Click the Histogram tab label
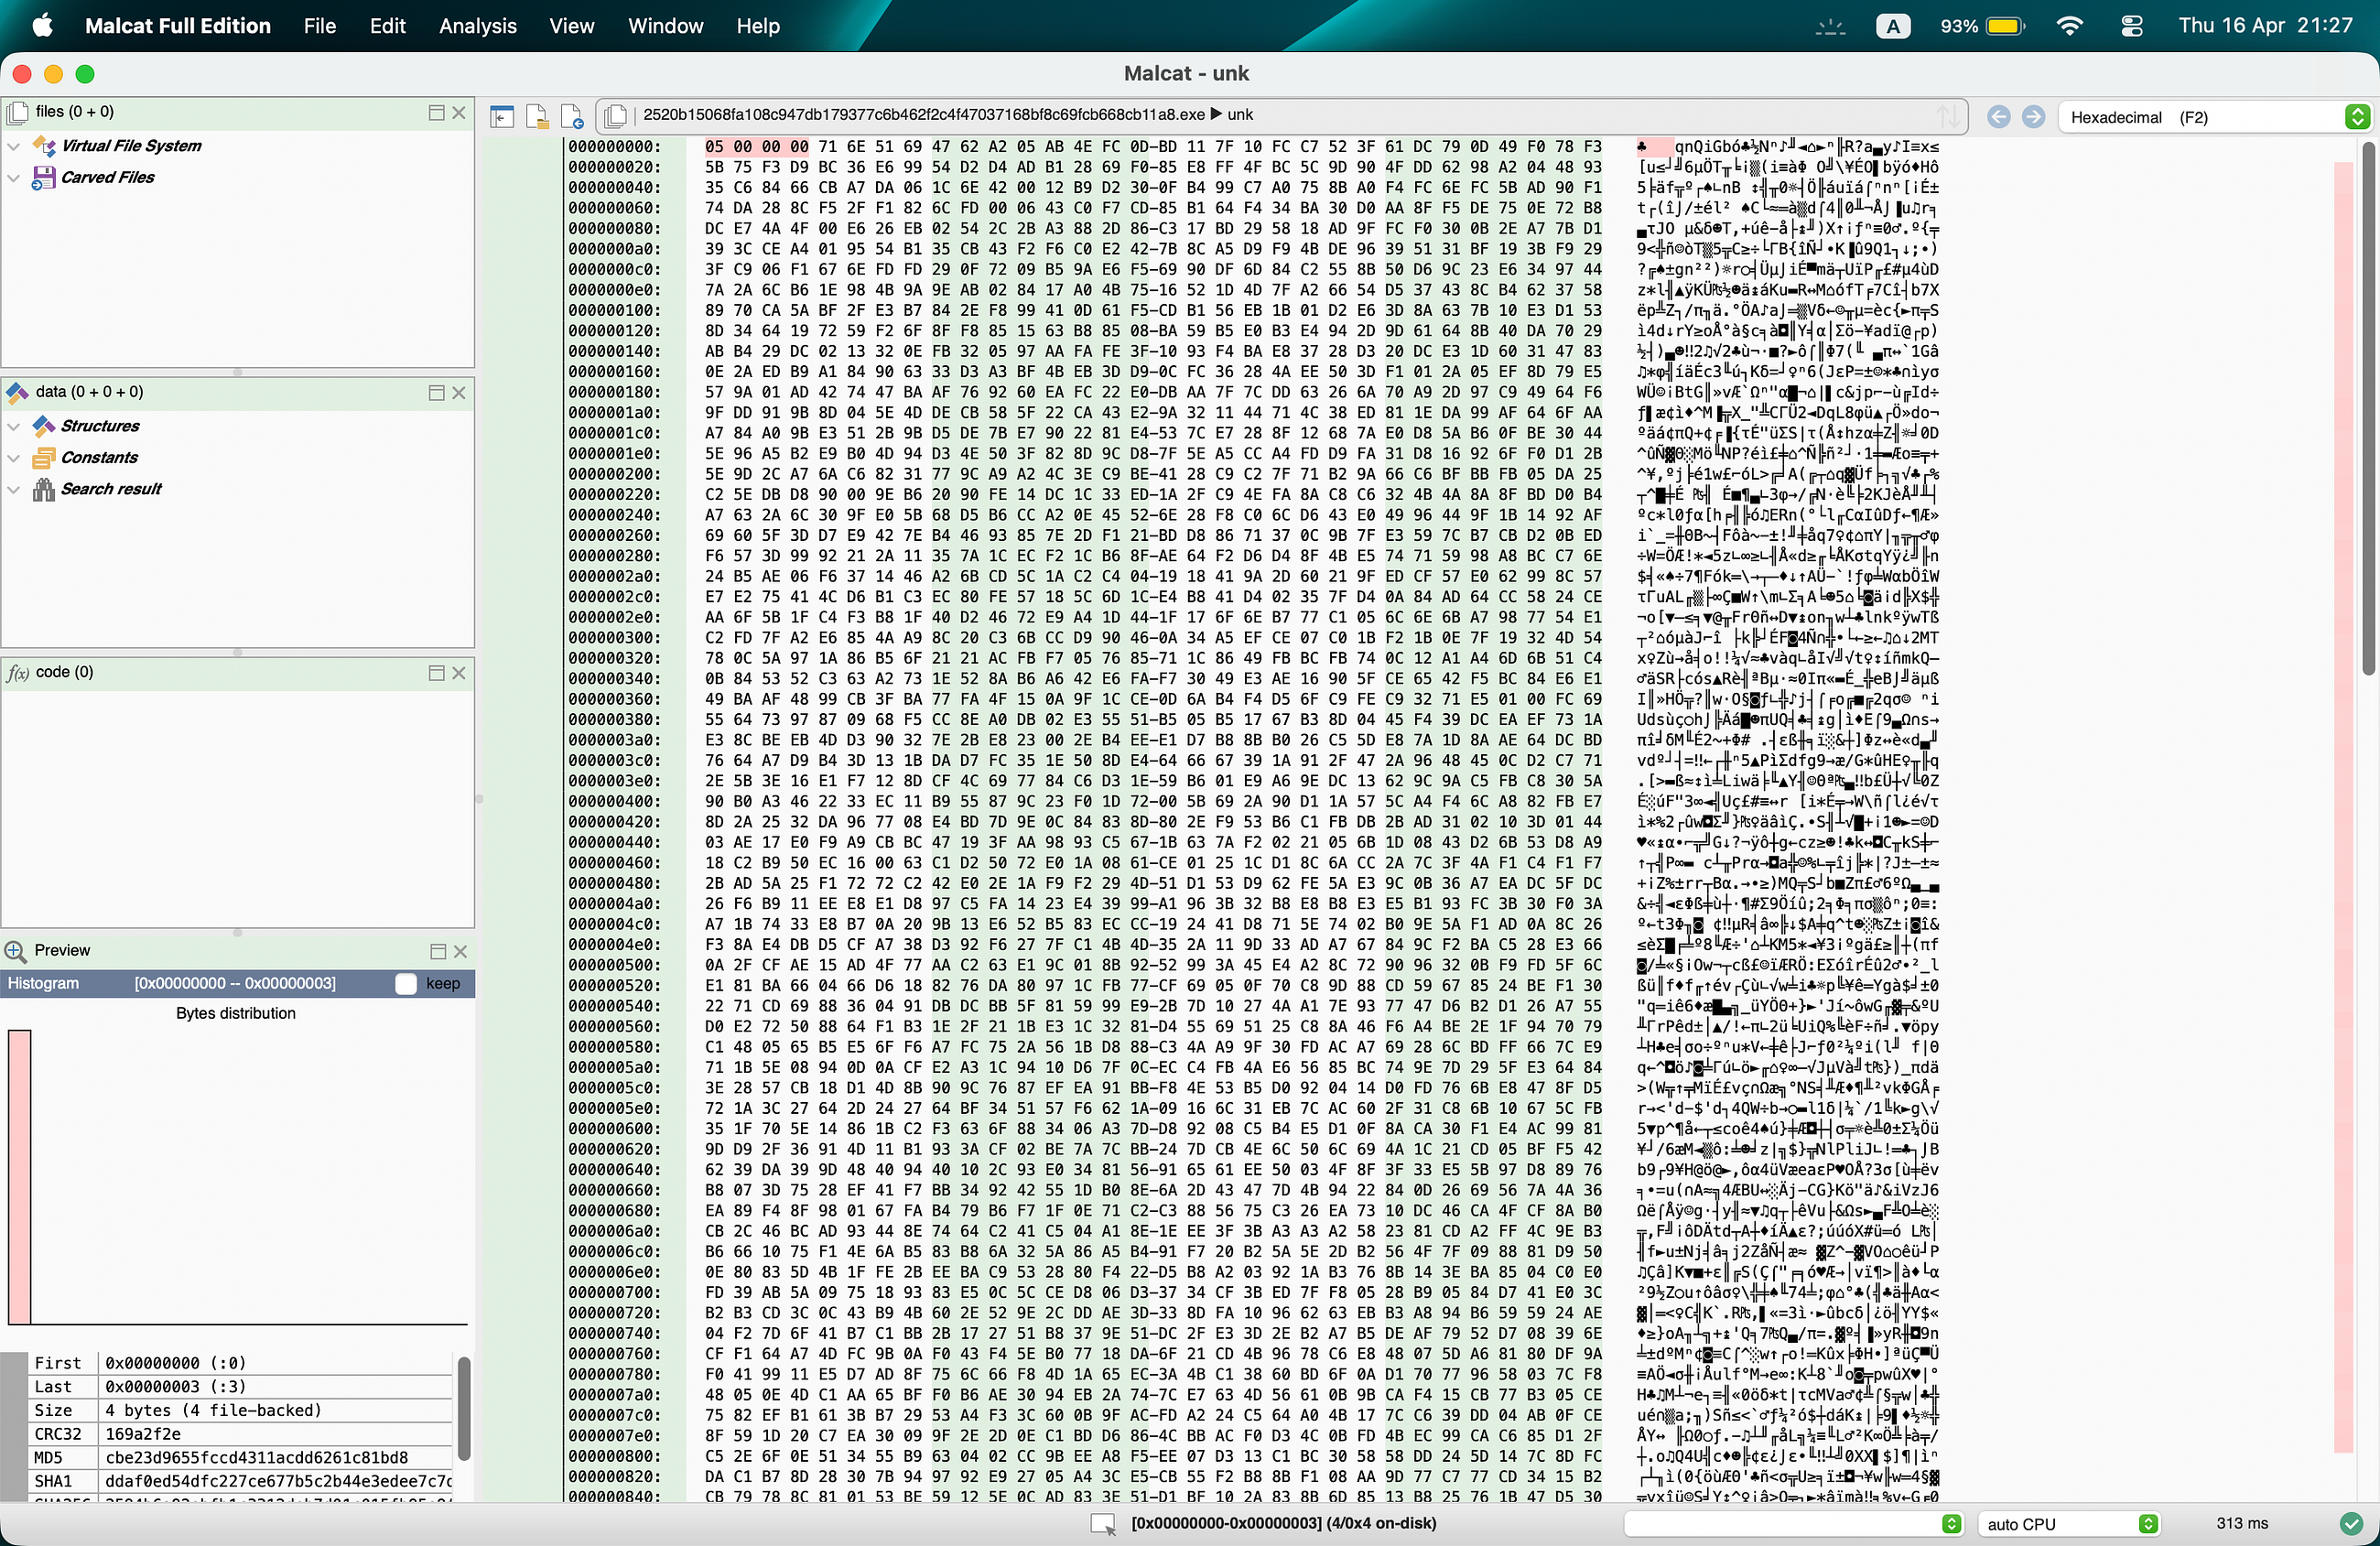This screenshot has height=1546, width=2380. [43, 984]
